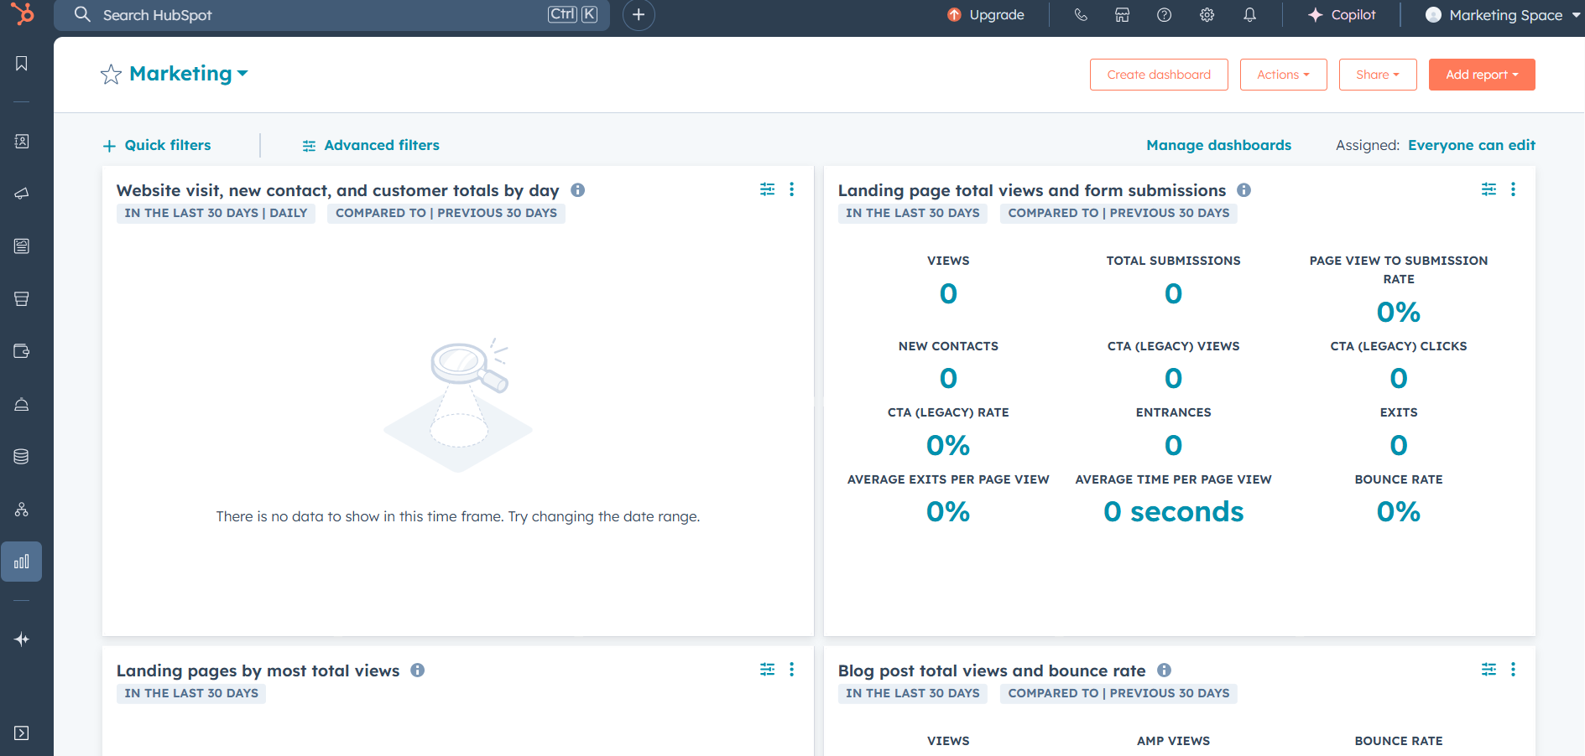Viewport: 1585px width, 756px height.
Task: Add Quick filters
Action: click(157, 145)
